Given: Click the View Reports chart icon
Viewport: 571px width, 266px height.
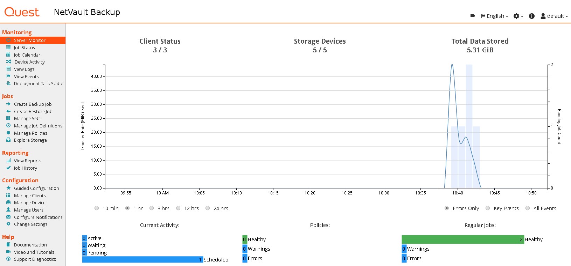Looking at the screenshot, I should point(8,161).
